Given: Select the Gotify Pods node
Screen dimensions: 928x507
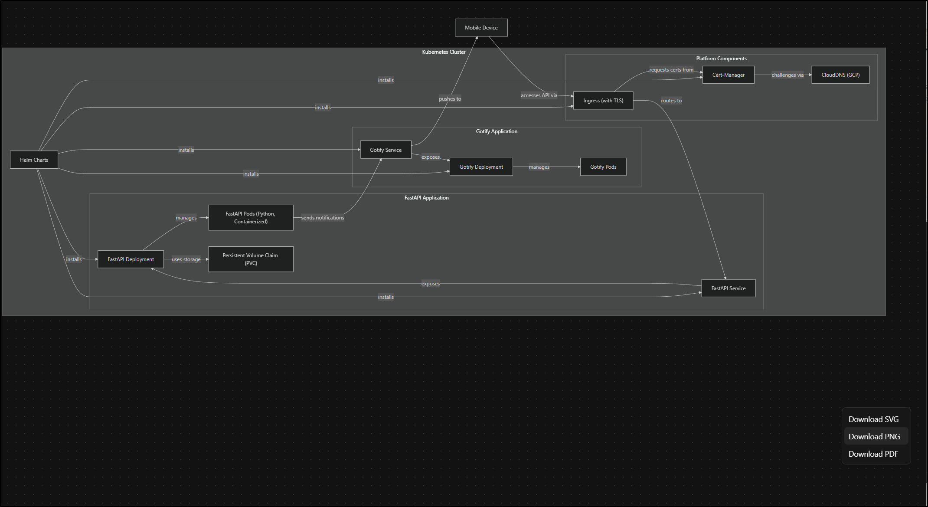Looking at the screenshot, I should point(603,167).
